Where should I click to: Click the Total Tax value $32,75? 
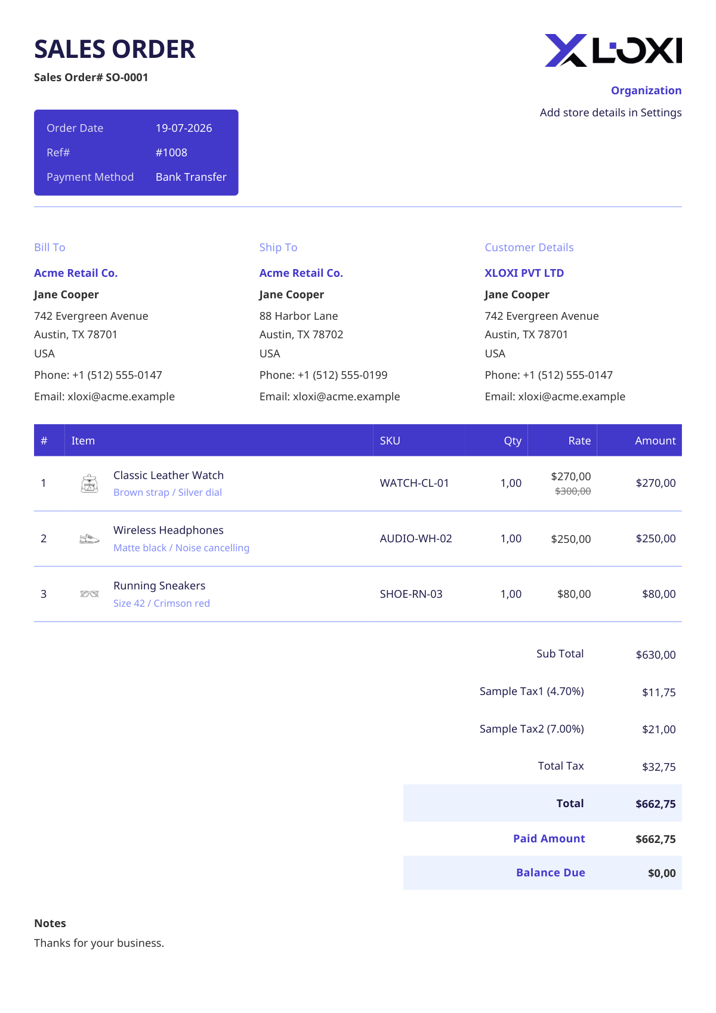coord(659,767)
